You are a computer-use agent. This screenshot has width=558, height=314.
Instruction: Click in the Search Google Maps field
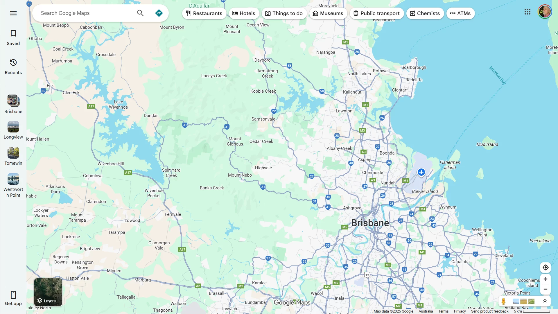click(x=86, y=13)
